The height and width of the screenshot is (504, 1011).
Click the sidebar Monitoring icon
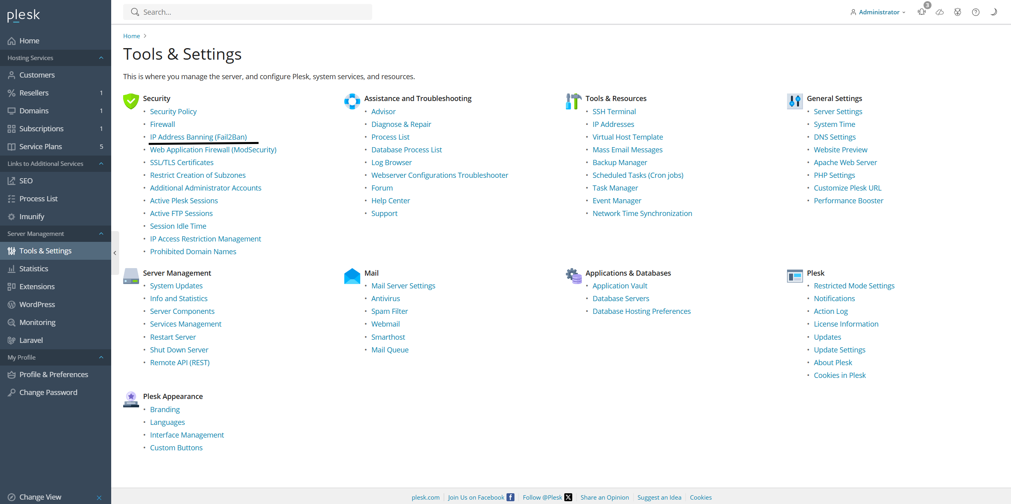(12, 322)
